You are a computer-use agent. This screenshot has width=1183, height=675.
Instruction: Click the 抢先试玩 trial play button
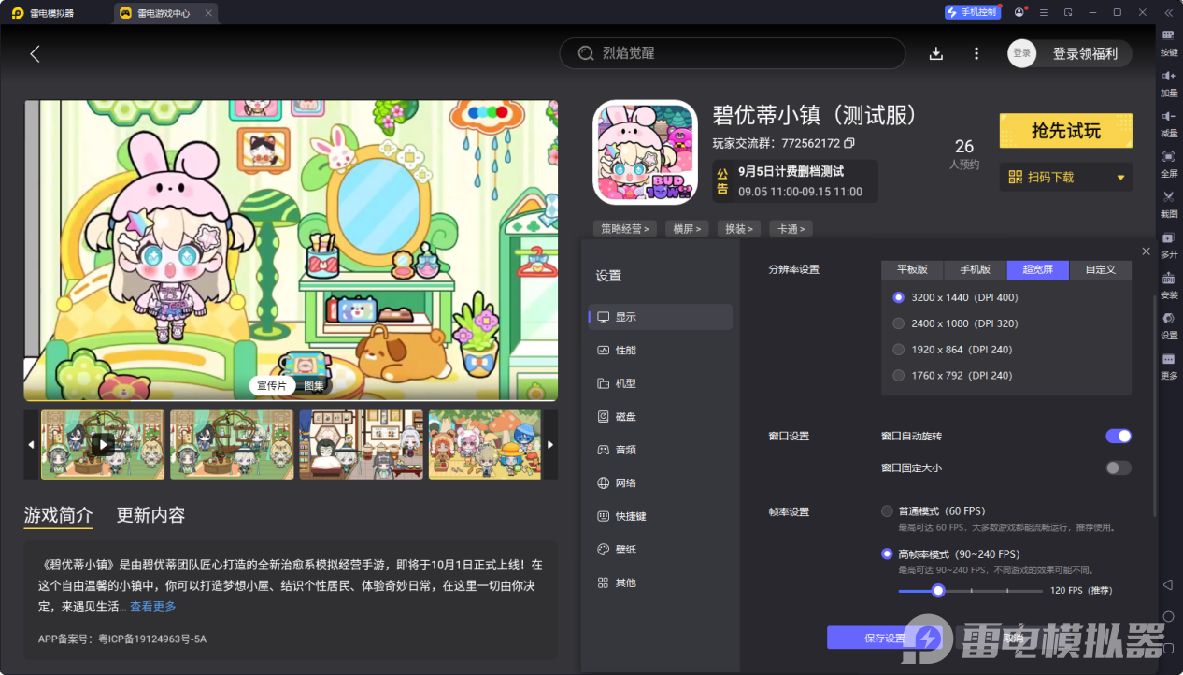(1066, 131)
